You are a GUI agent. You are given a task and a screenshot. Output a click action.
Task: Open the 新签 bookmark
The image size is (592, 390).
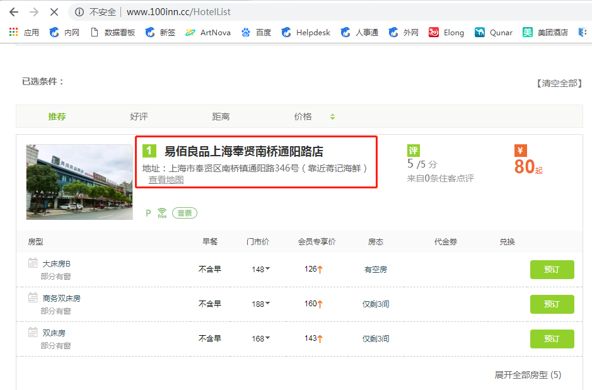[x=161, y=32]
